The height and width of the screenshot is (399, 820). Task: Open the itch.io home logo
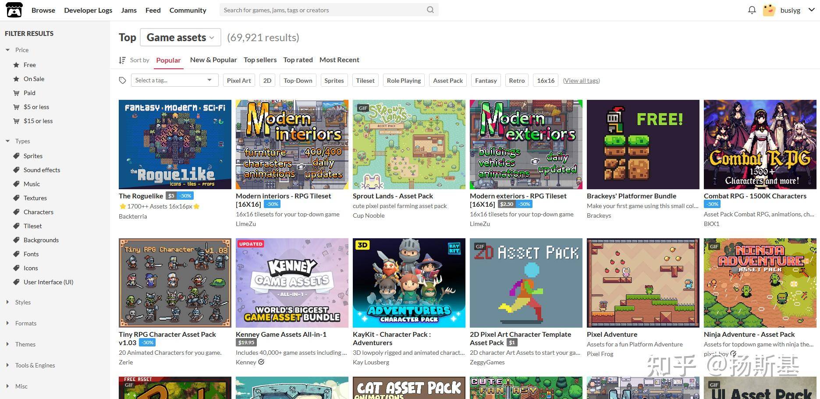pos(14,10)
